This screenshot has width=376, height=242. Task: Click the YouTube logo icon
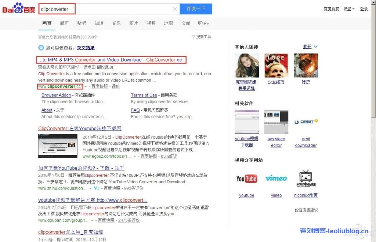point(246,179)
